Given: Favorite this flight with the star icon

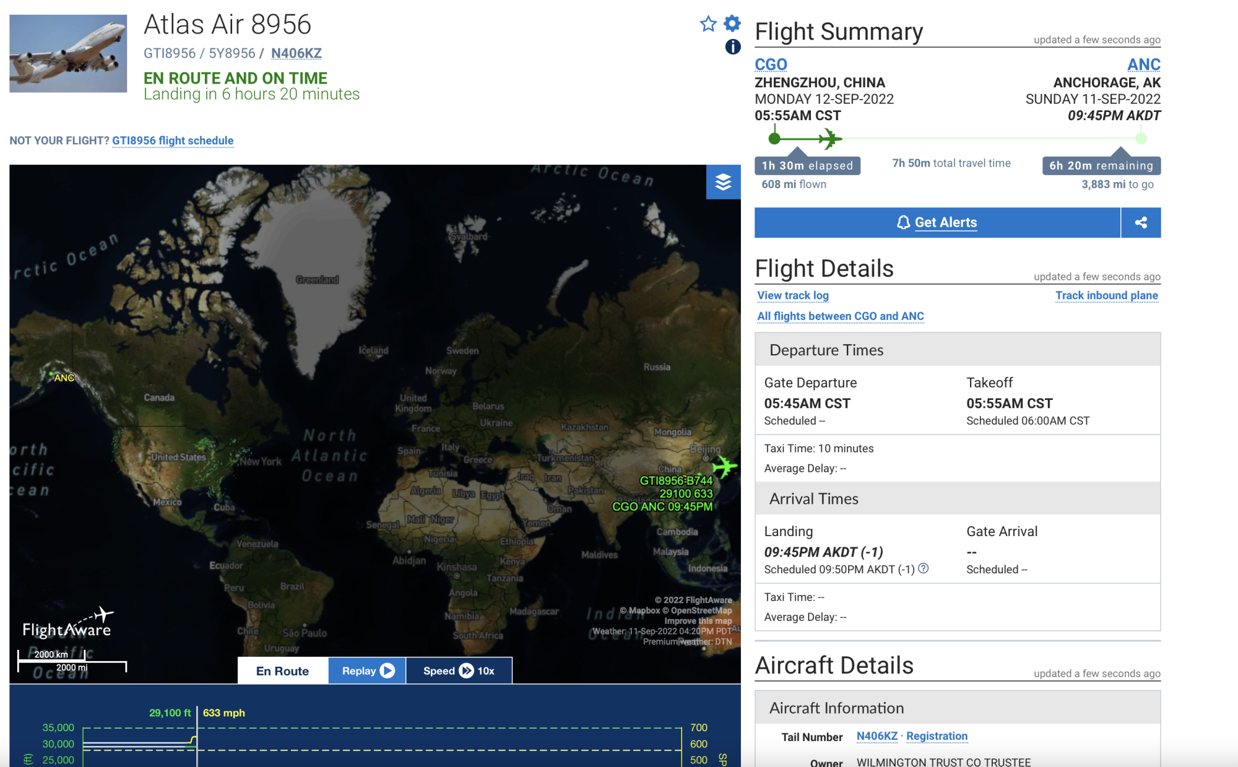Looking at the screenshot, I should pos(708,24).
